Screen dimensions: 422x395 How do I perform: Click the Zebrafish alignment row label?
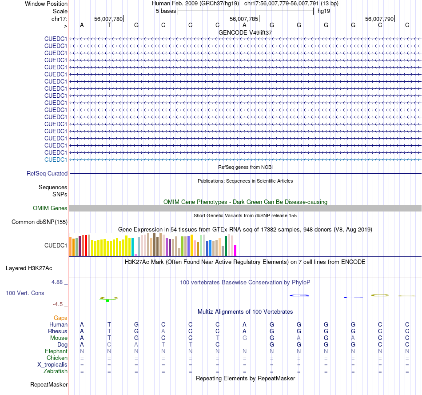click(56, 371)
